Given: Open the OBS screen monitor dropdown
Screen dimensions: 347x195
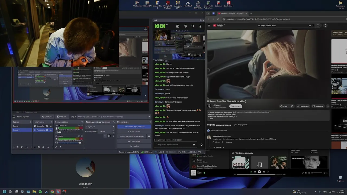Looking at the screenshot, I should (x=114, y=117).
